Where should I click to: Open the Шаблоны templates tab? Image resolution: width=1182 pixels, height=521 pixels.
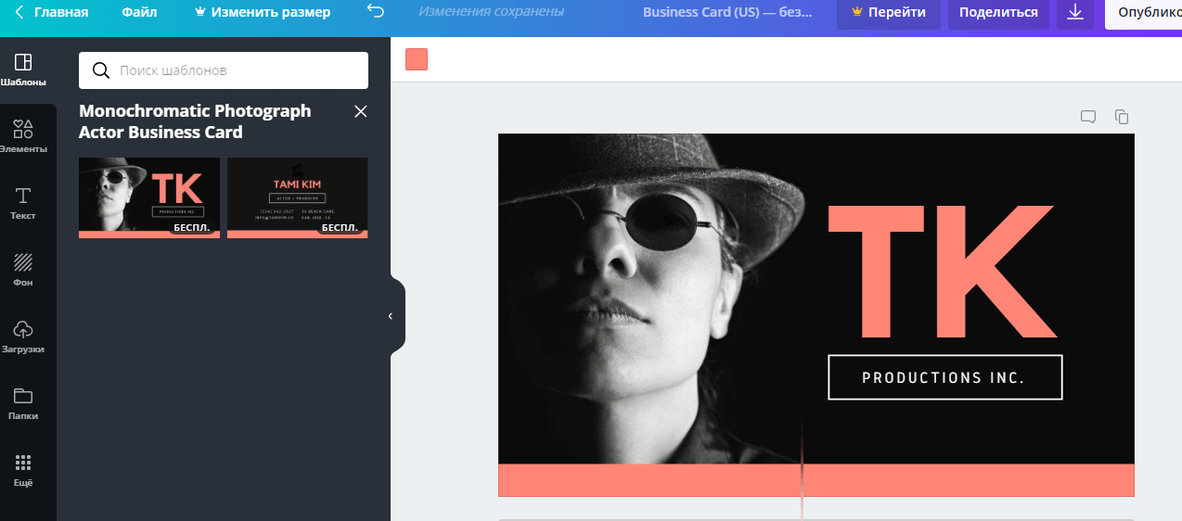23,70
